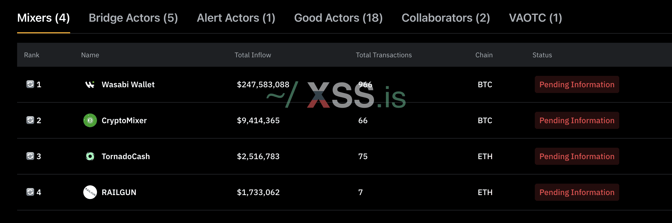Click the refresh icon beside rank 4
Screen dimensions: 672x223
[x=30, y=192]
